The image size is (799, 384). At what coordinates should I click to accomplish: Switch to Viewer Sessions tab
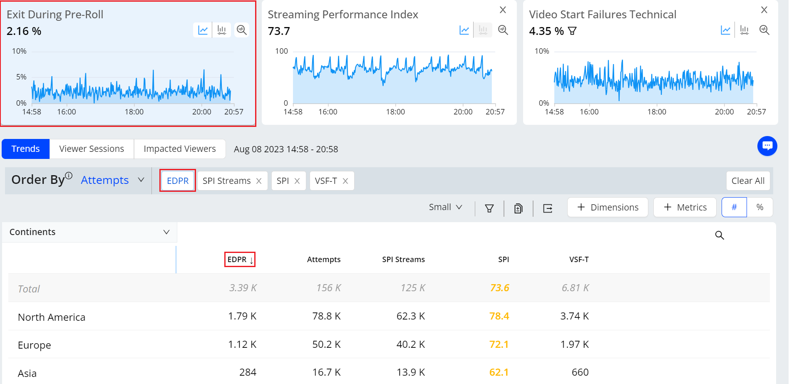[92, 149]
